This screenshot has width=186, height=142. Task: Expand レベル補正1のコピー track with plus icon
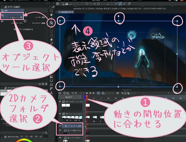pyautogui.click(x=68, y=130)
